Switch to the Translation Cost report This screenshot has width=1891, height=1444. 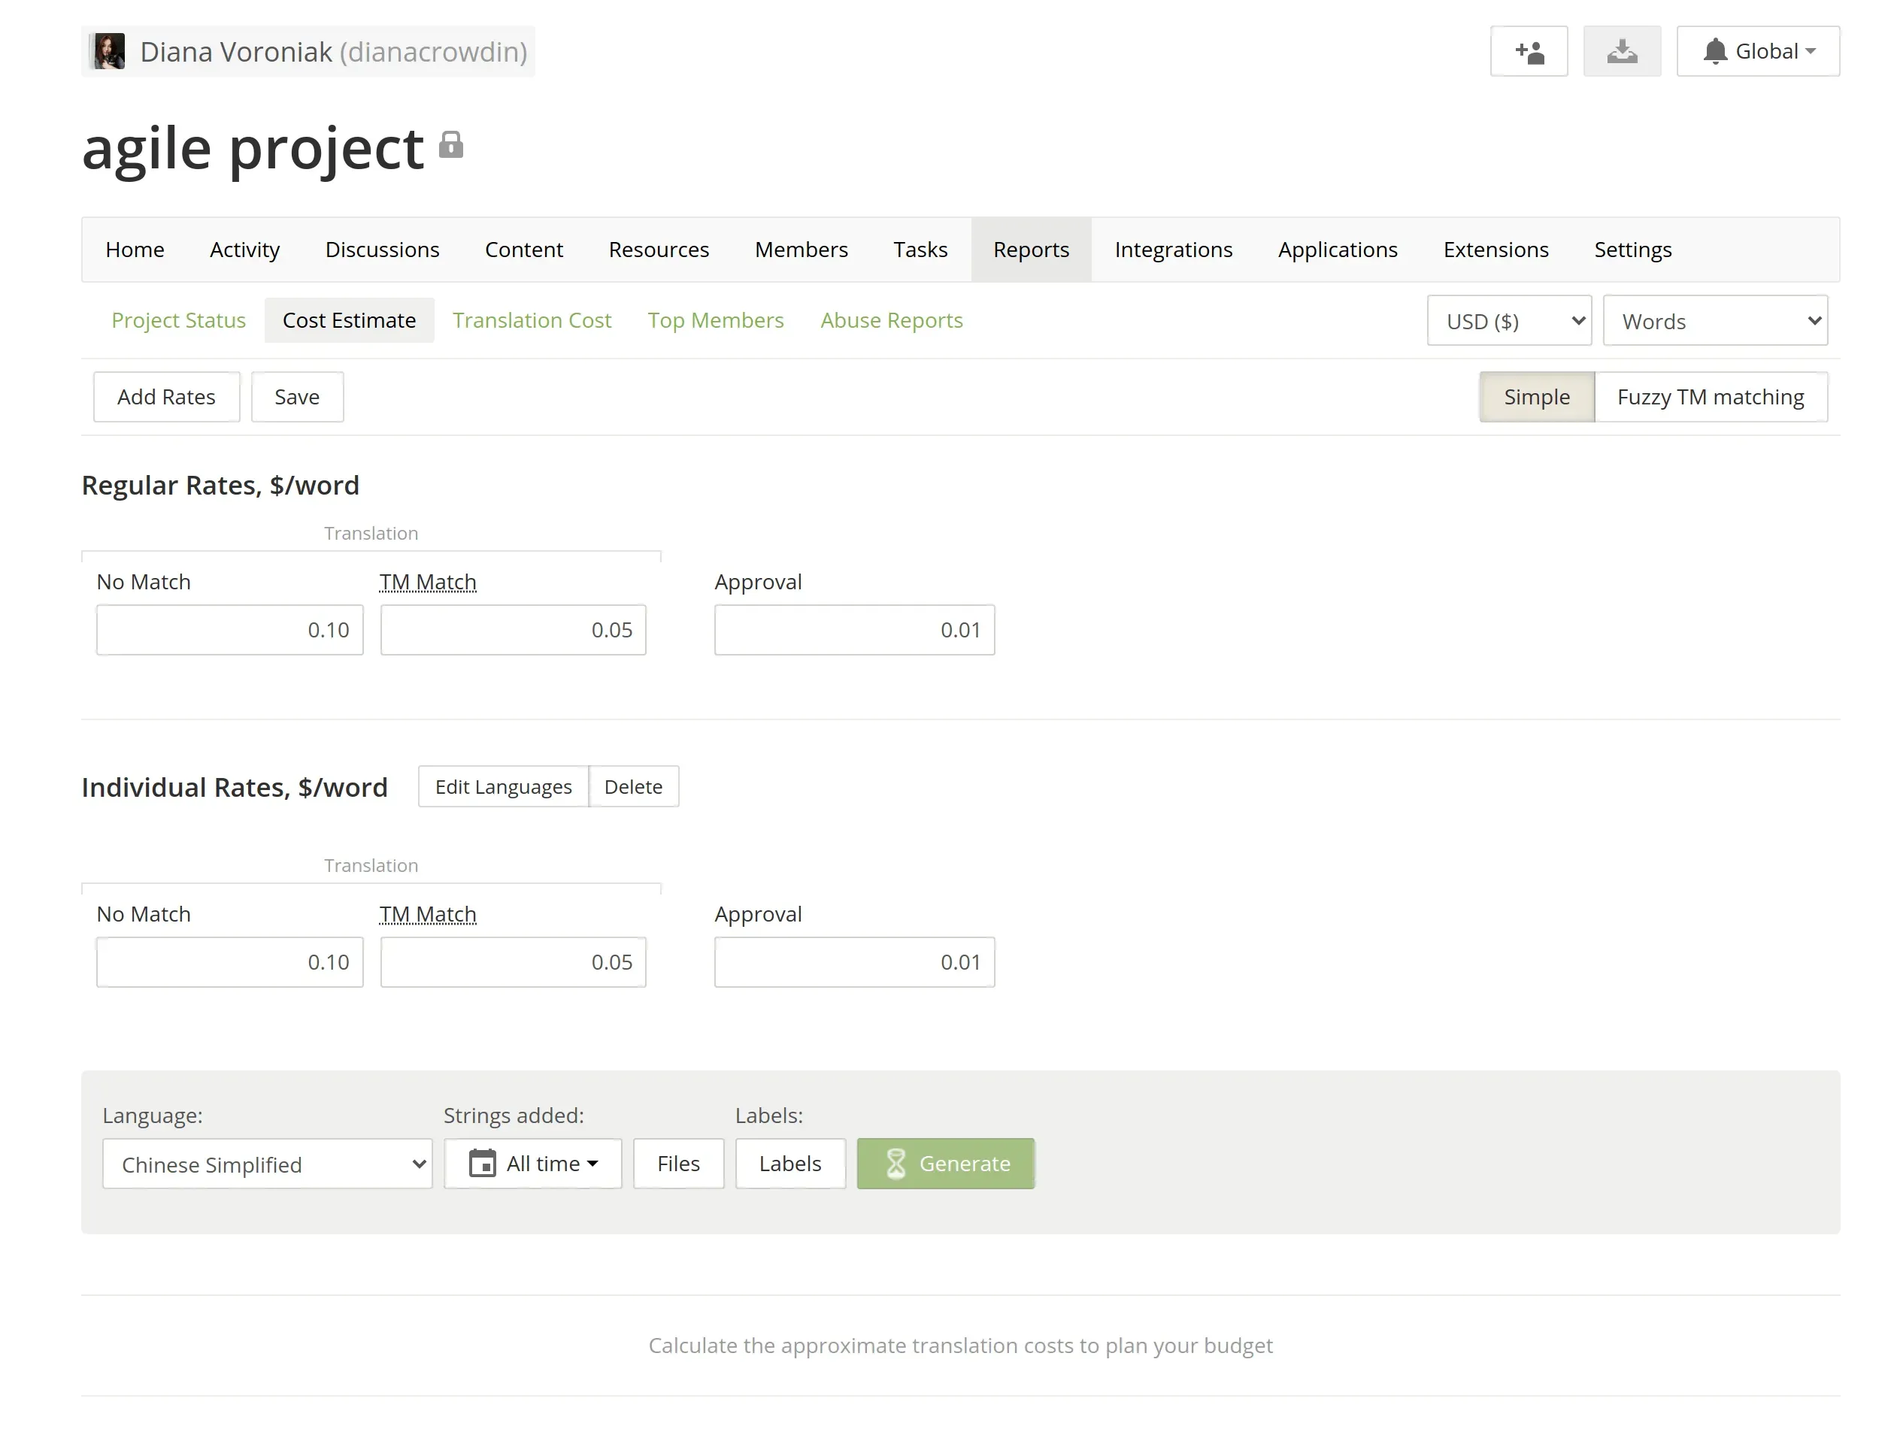click(532, 319)
